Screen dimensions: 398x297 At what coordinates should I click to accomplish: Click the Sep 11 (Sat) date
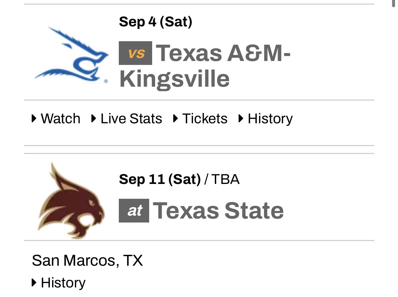[160, 180]
